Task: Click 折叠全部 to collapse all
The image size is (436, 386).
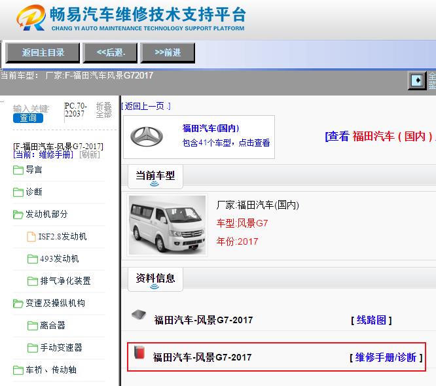Action: coord(103,110)
